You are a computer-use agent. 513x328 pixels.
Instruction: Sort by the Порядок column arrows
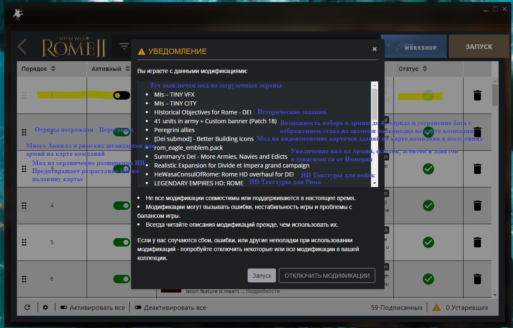coord(53,69)
